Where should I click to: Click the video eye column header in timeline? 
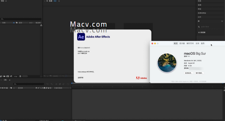(1, 88)
